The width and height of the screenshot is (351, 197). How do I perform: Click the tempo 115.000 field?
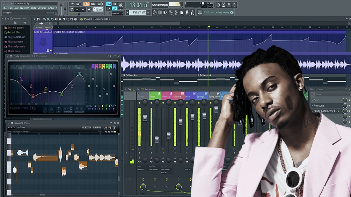coord(98,9)
